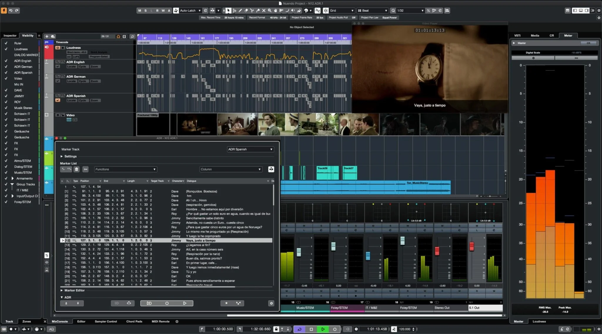Select the Zoom magnifier tool
Image resolution: width=602 pixels, height=334 pixels.
click(270, 11)
